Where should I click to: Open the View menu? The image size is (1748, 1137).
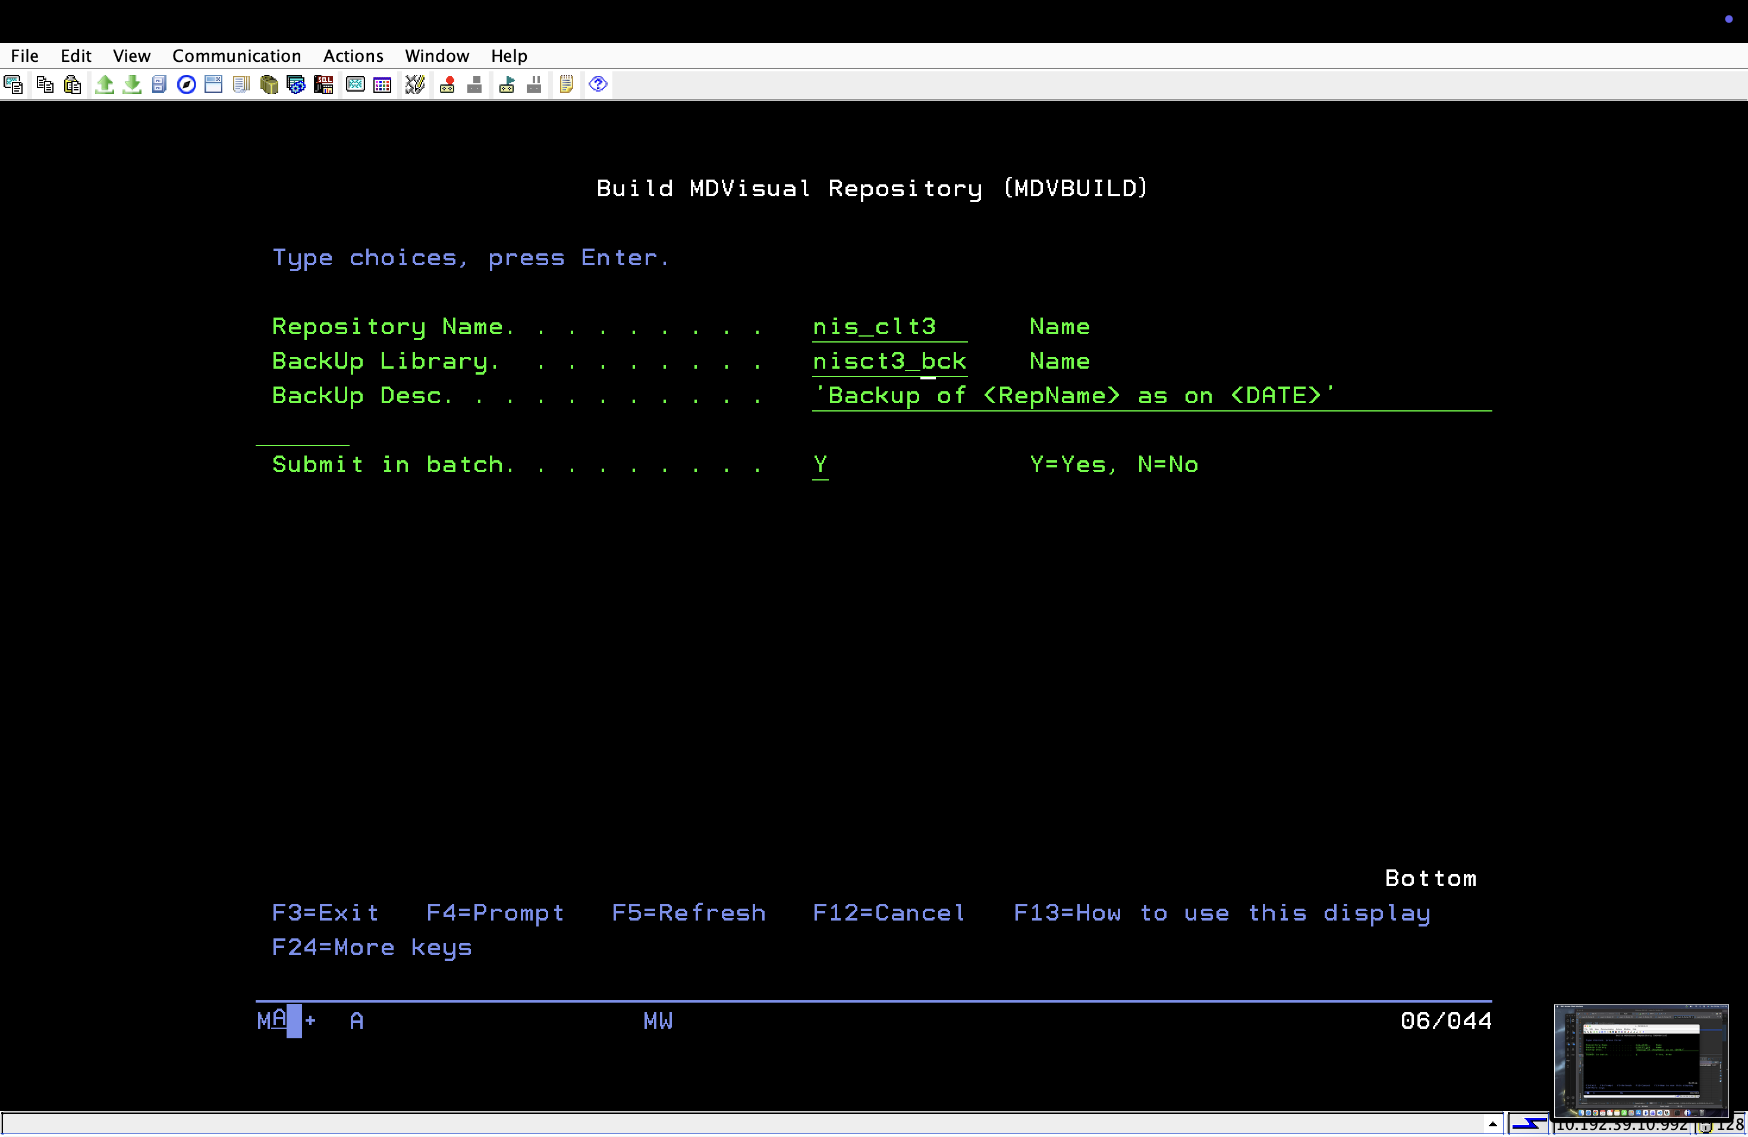click(131, 56)
